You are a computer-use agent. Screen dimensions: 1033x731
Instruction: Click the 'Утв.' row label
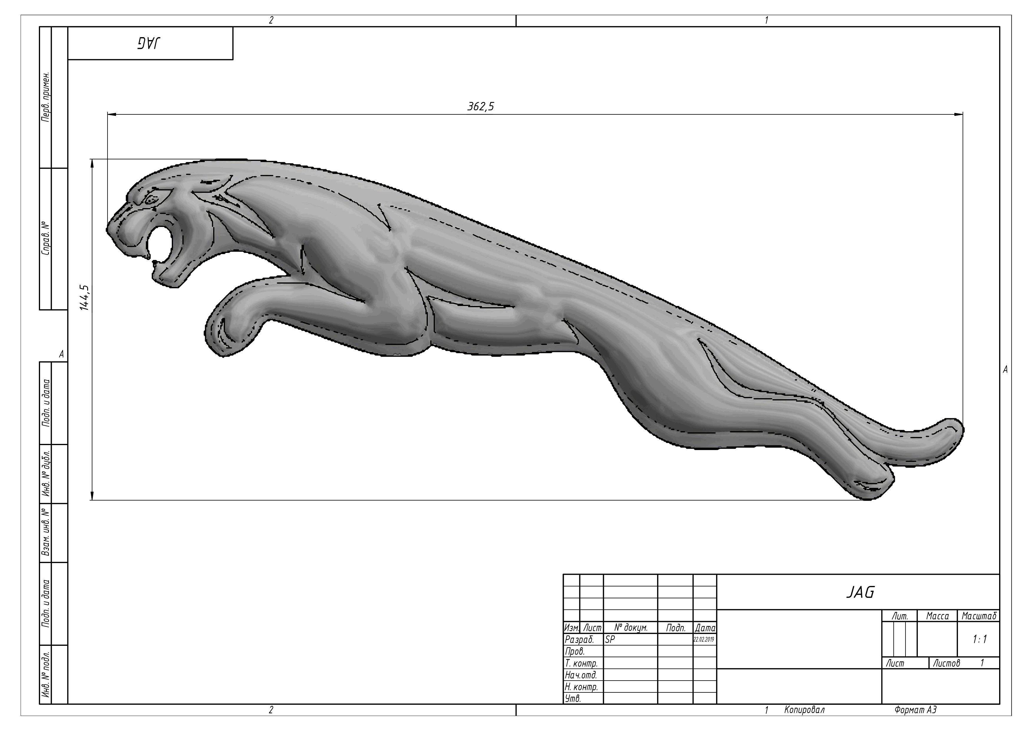coord(573,699)
